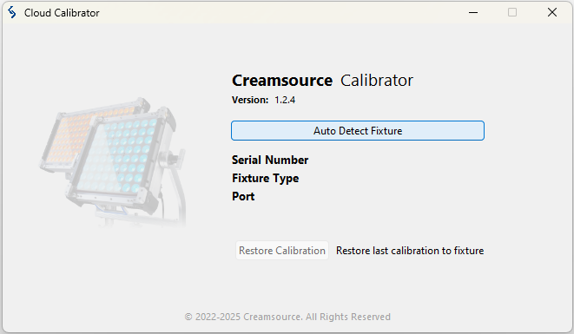Screen dimensions: 574x334
Task: Minimize the Cloud Calibrator window
Action: (x=473, y=12)
